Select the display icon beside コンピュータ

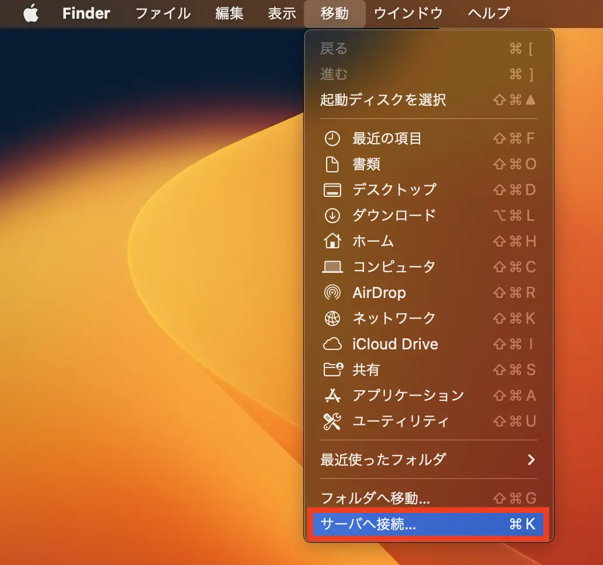pyautogui.click(x=332, y=267)
